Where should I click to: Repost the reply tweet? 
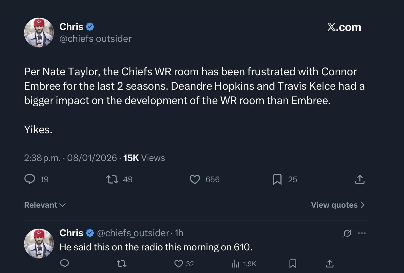[x=121, y=263]
